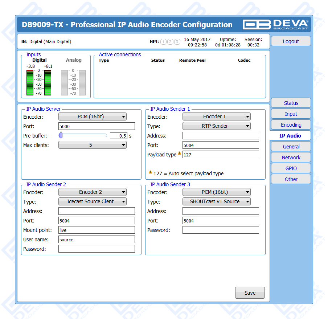Viewport: 328px width, 319px height.
Task: Click the Logout button
Action: [x=291, y=41]
